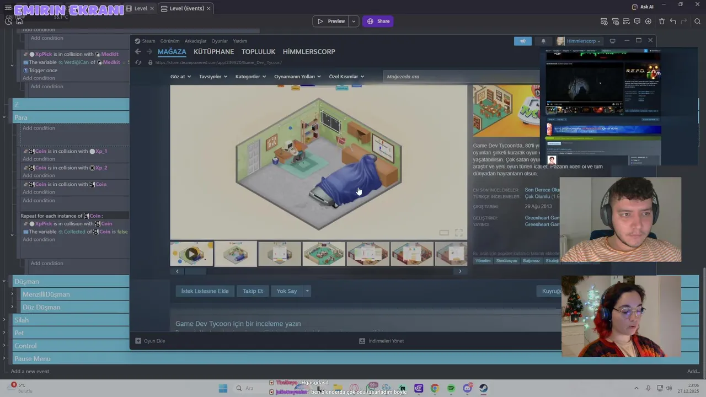Viewport: 706px width, 397px height.
Task: Close the Level (Events) tab
Action: tap(208, 8)
